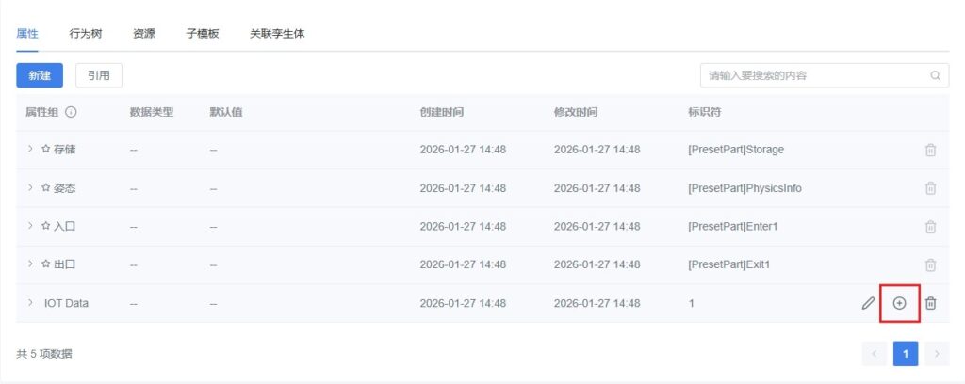
Task: Click the 引用 button
Action: 99,75
